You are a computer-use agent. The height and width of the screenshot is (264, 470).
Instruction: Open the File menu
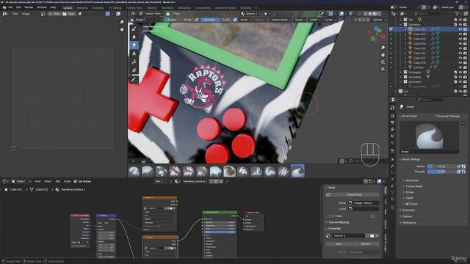click(10, 7)
